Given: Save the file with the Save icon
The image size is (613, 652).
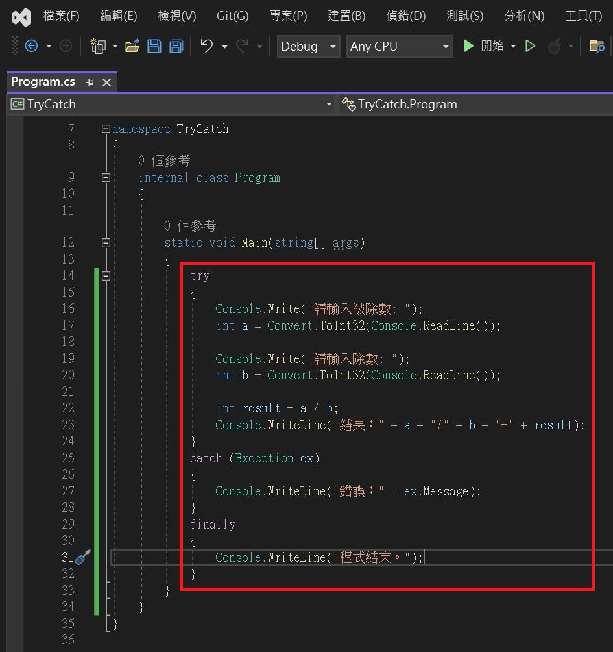Looking at the screenshot, I should coord(154,45).
